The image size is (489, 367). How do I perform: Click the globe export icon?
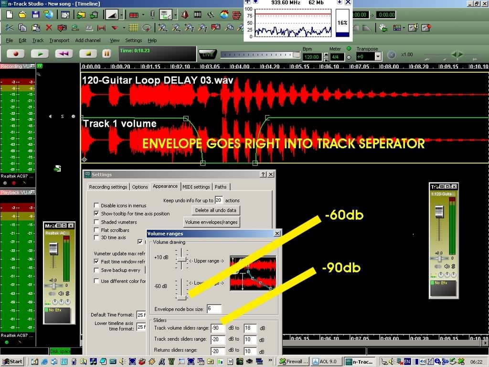(x=48, y=15)
